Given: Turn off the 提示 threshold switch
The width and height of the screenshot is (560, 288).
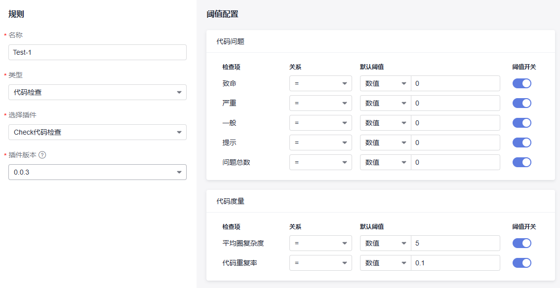Looking at the screenshot, I should [521, 143].
